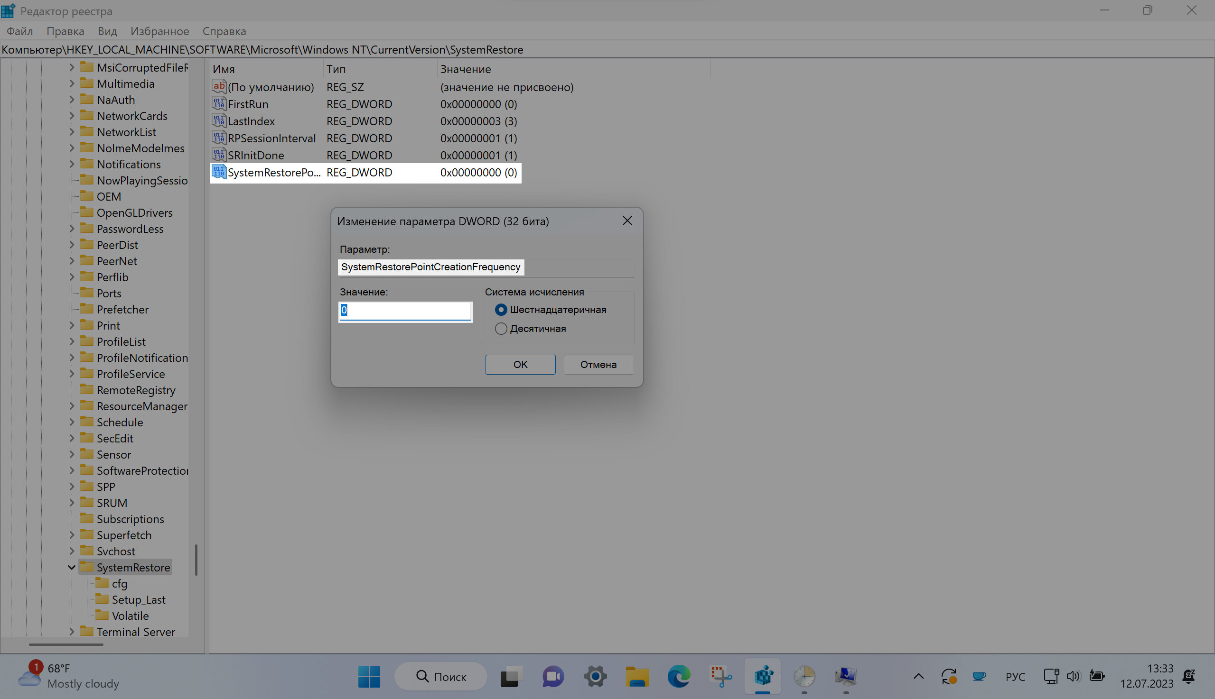Confirm the DWORD edit with OK
The height and width of the screenshot is (699, 1215).
[520, 364]
